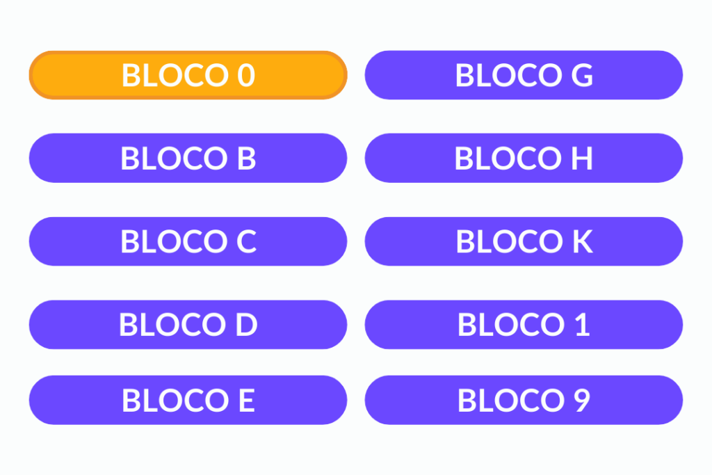Select the BLOCO E pill
712x475 pixels.
tap(188, 400)
